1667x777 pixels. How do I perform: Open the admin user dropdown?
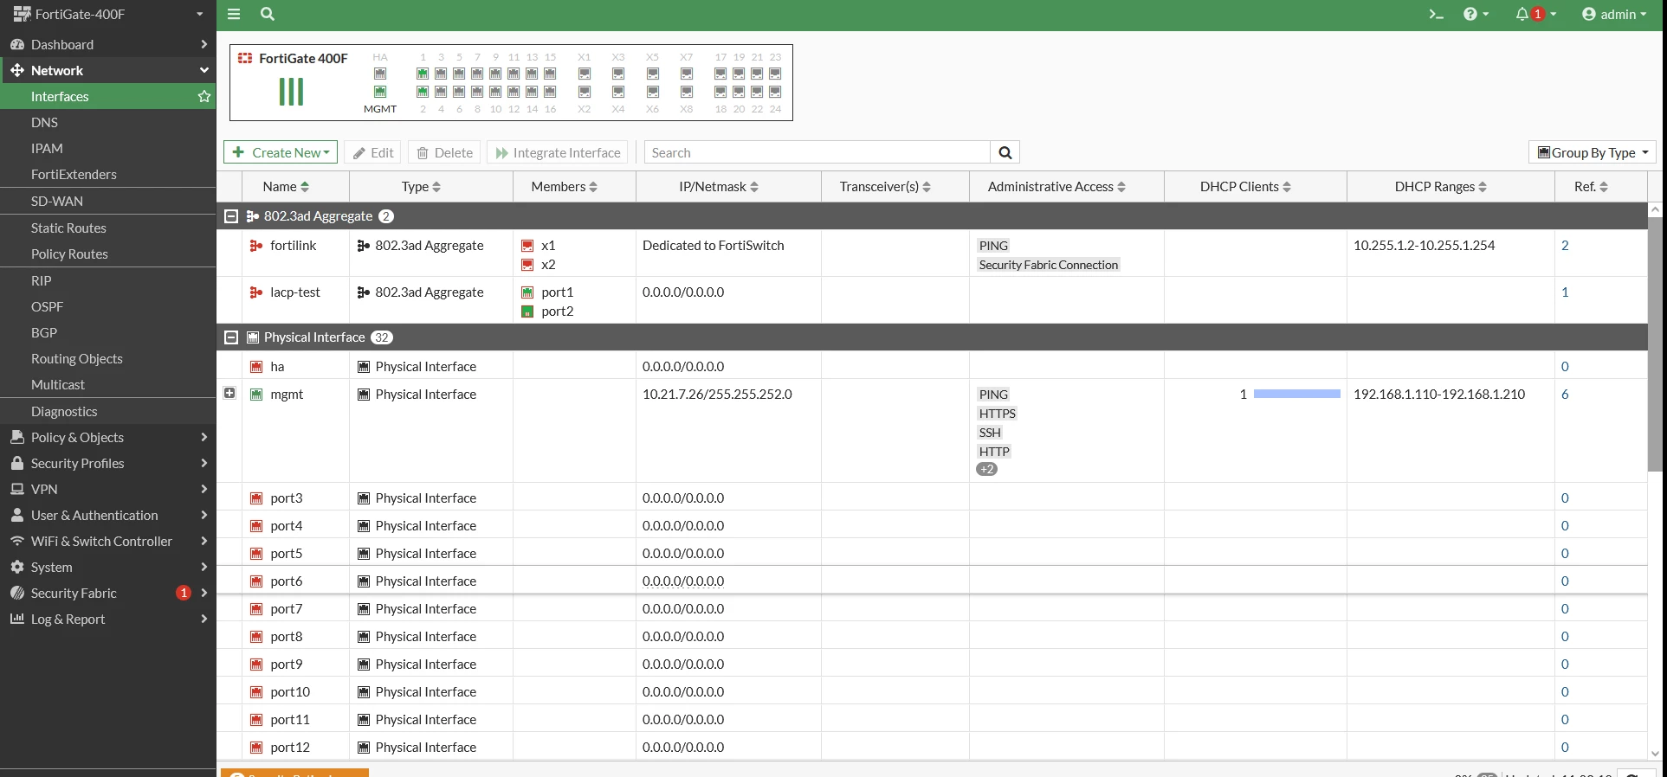pos(1614,14)
